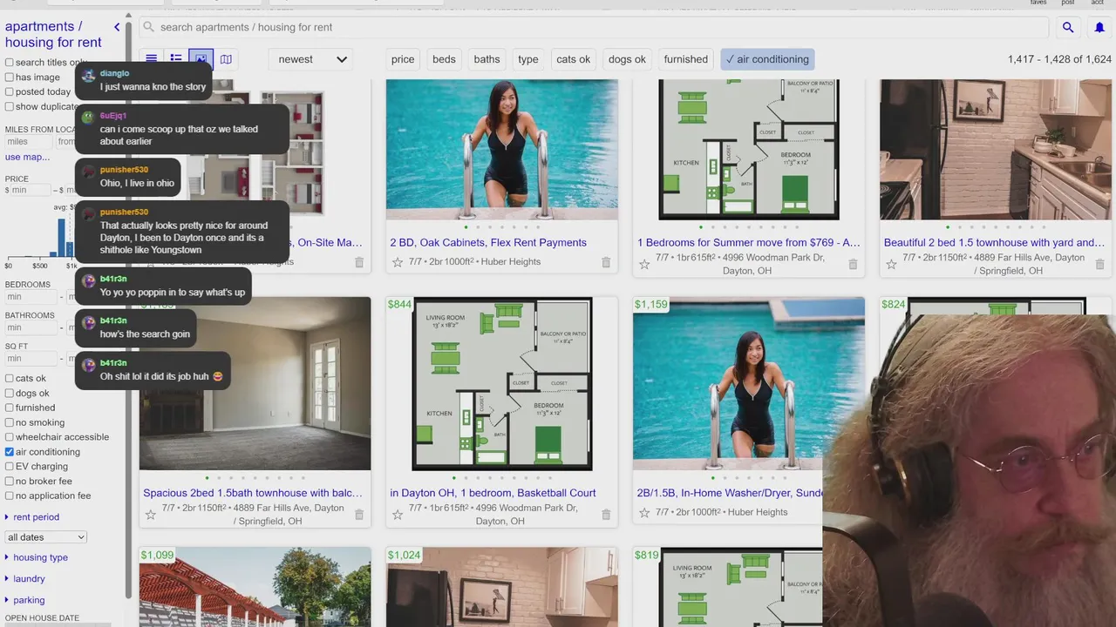
Task: Click the $844 floor plan thumbnail
Action: click(x=502, y=384)
